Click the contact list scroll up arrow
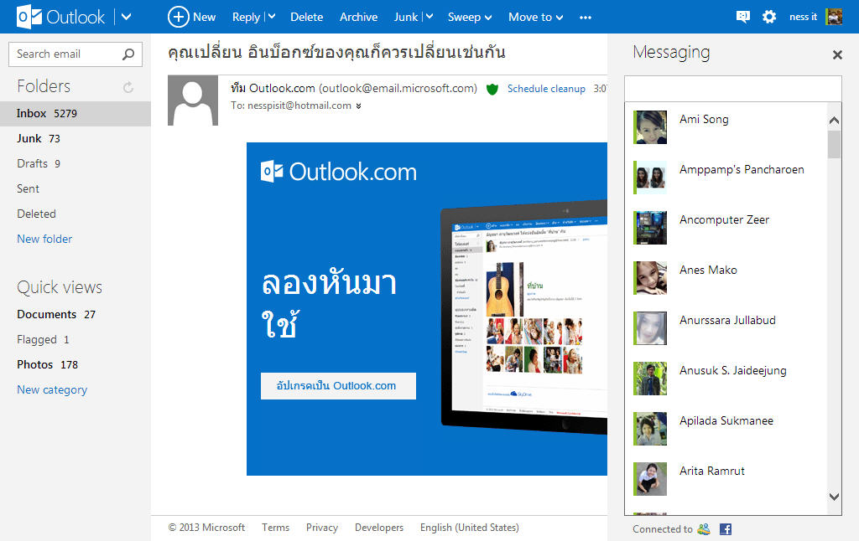 click(834, 121)
